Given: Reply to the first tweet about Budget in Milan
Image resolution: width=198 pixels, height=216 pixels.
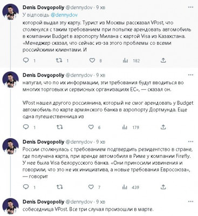Looking at the screenshot, I should pyautogui.click(x=26, y=60).
